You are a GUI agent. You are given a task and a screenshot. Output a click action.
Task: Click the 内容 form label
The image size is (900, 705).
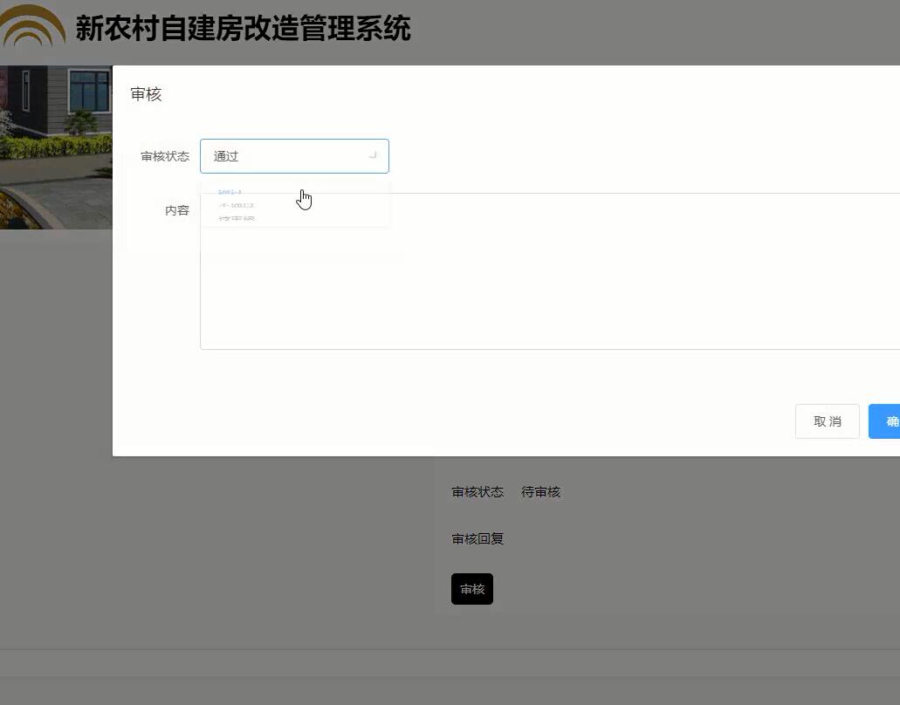tap(177, 210)
